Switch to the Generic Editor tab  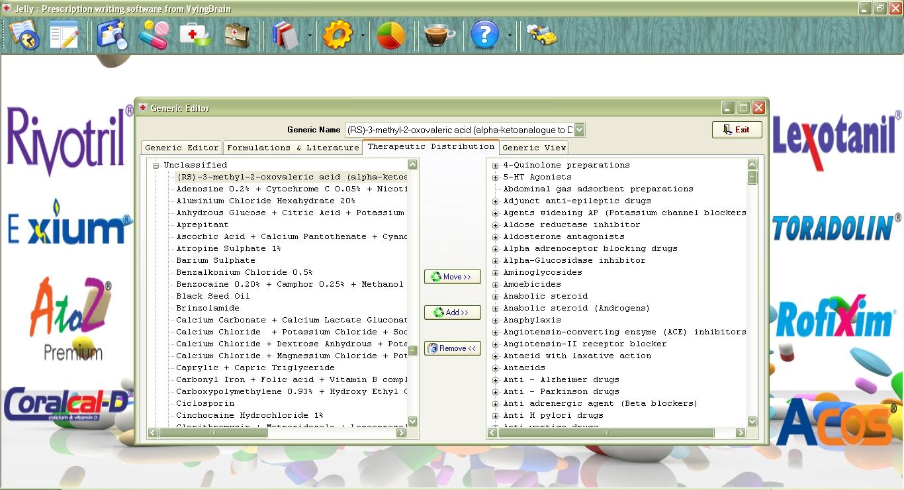[182, 148]
